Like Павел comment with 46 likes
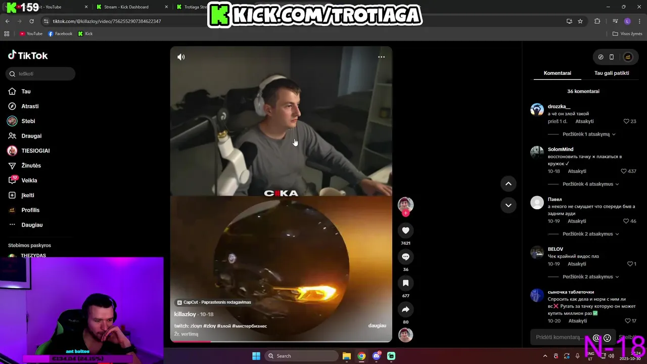647x364 pixels. click(626, 221)
